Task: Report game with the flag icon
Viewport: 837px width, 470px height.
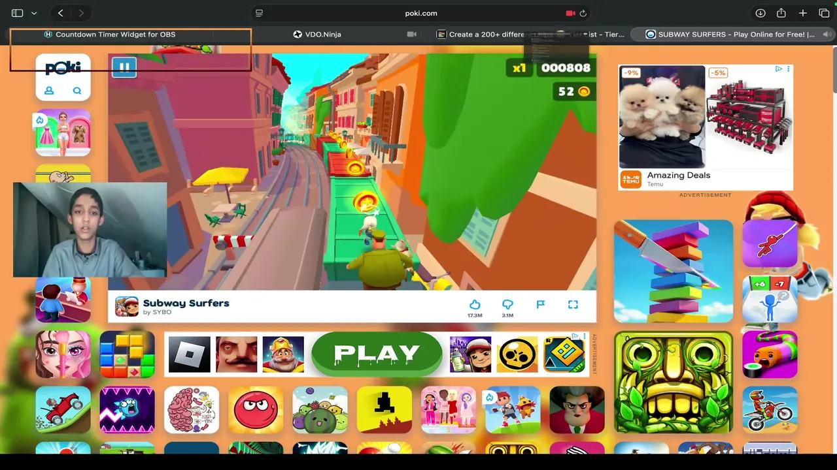Action: click(x=540, y=304)
